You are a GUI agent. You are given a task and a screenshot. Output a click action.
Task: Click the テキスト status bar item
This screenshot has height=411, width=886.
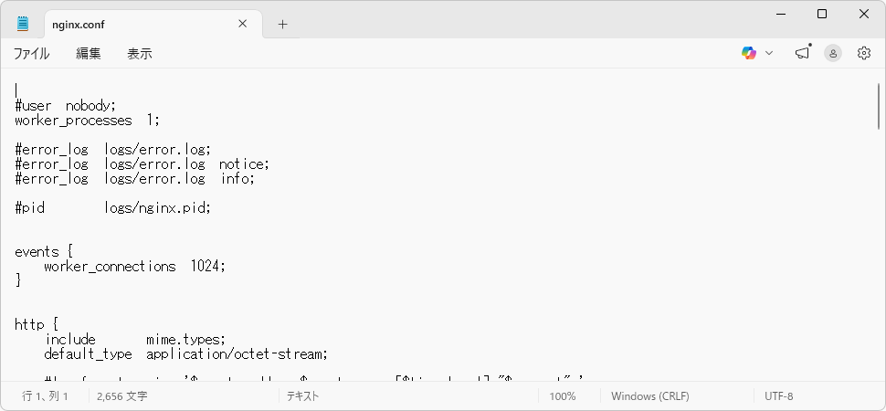pyautogui.click(x=302, y=396)
